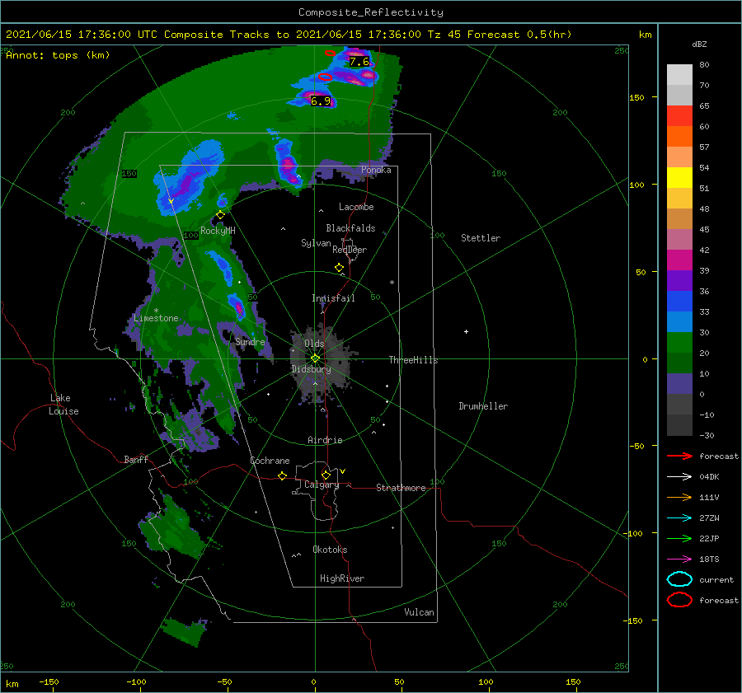Click the magenta dBZ legend swatch
This screenshot has width=742, height=693.
click(679, 260)
